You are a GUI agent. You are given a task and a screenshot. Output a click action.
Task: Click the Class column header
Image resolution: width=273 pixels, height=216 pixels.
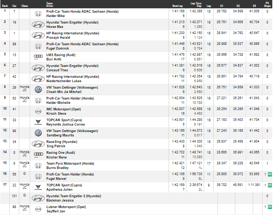coord(25,6)
